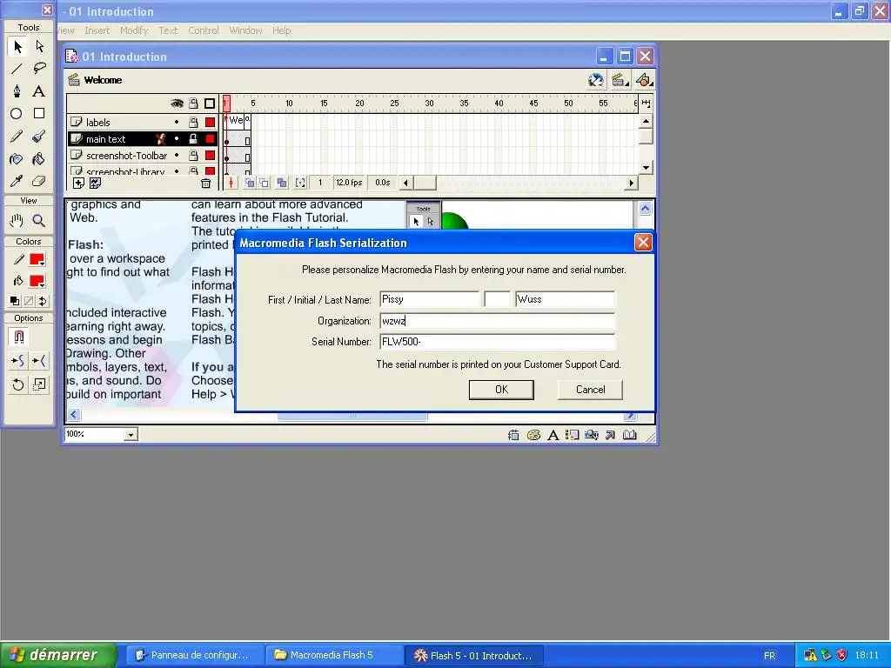
Task: Open the Control menu
Action: point(204,30)
